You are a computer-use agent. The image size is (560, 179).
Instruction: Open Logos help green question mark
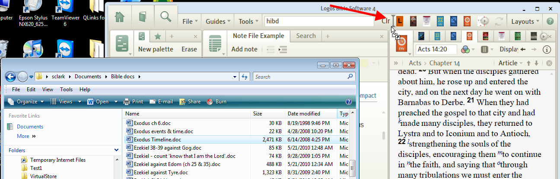tap(550, 21)
